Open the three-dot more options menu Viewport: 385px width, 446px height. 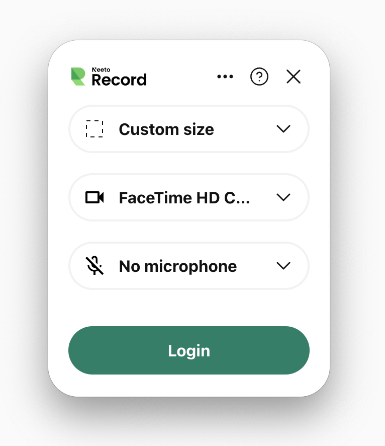click(225, 77)
